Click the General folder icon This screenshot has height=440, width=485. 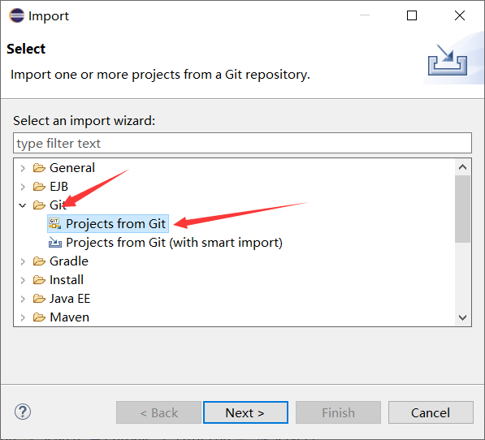point(39,168)
